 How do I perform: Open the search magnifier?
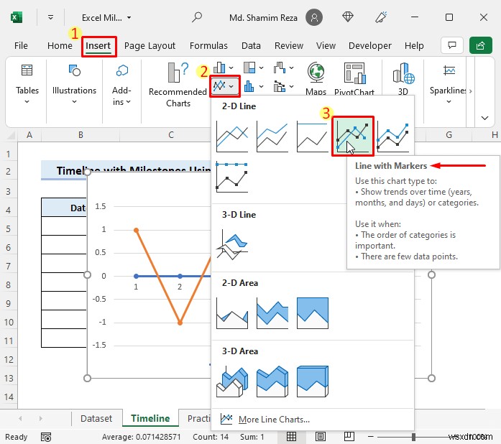pyautogui.click(x=197, y=17)
